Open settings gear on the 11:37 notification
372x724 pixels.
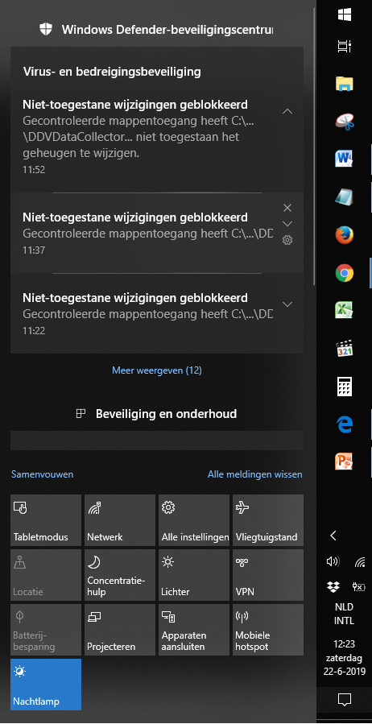pyautogui.click(x=287, y=240)
